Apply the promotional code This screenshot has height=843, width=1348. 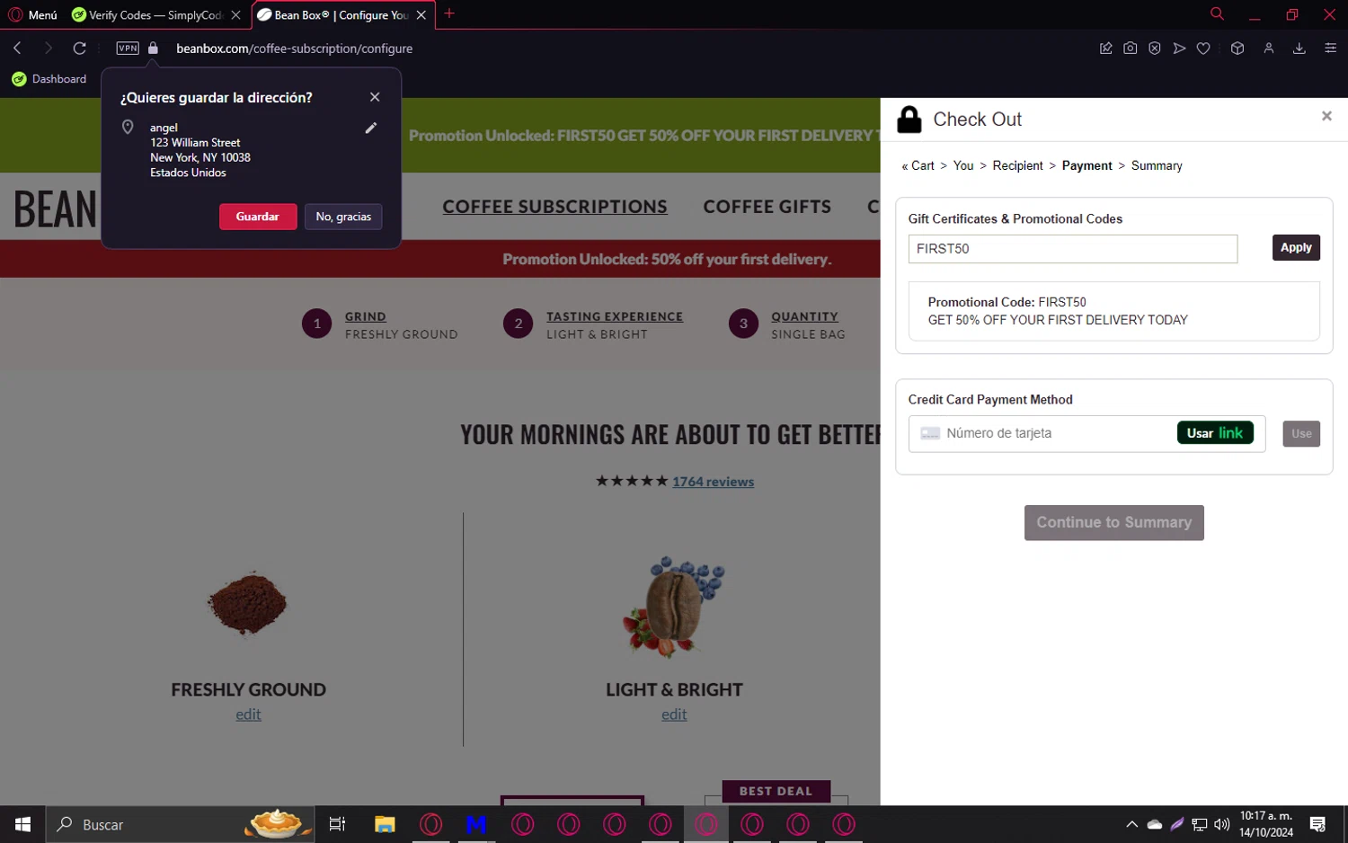(x=1296, y=247)
